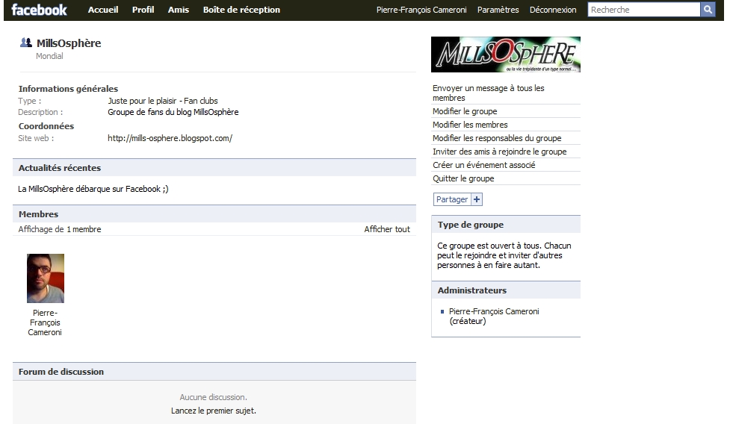Click the Juste pour le plaisir - Fan clubs type
This screenshot has height=424, width=733.
point(163,101)
